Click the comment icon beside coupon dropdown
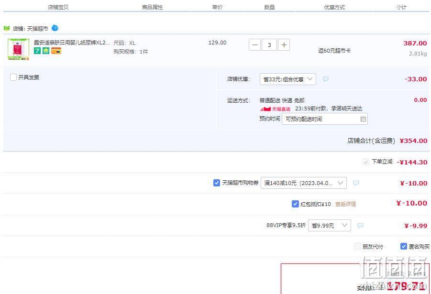Viewport: 431px width, 294px height. 356,183
